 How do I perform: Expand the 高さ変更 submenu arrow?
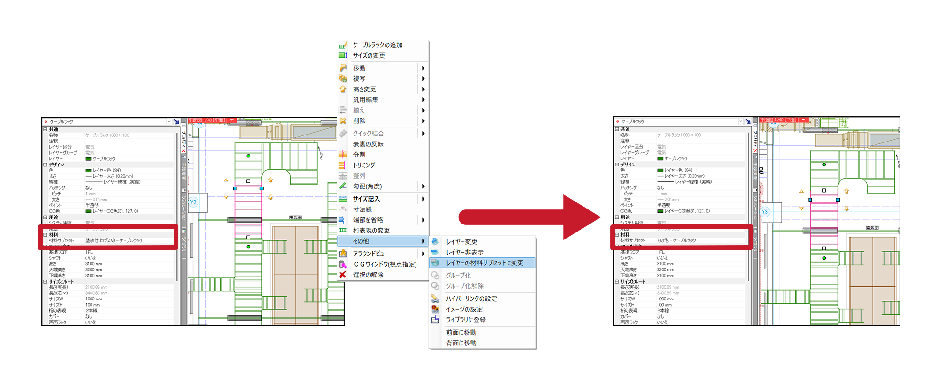423,90
